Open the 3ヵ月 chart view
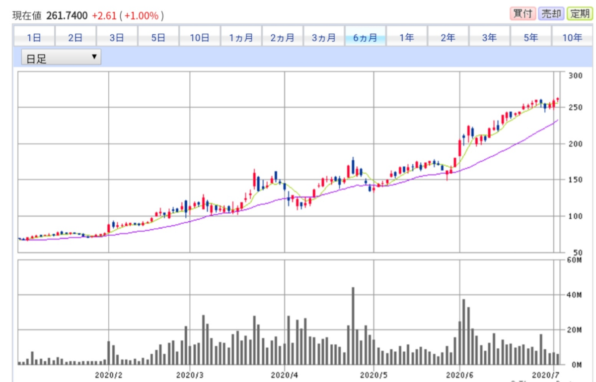 click(x=323, y=38)
